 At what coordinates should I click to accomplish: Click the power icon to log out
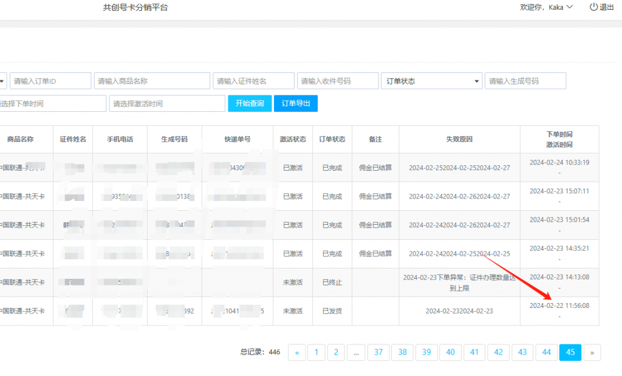pyautogui.click(x=591, y=8)
